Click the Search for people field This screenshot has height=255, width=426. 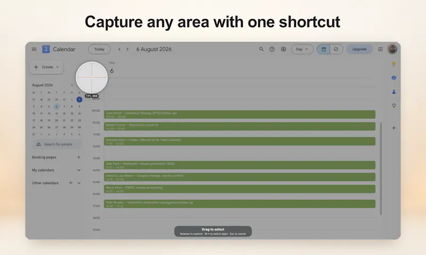(57, 144)
